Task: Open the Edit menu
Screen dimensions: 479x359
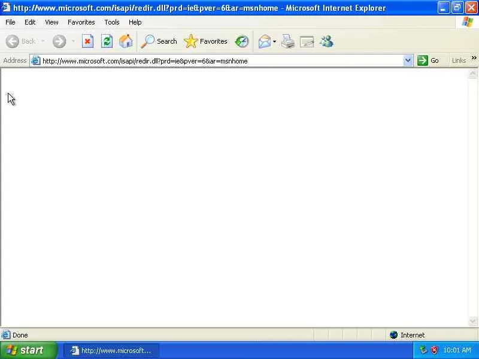Action: point(30,22)
